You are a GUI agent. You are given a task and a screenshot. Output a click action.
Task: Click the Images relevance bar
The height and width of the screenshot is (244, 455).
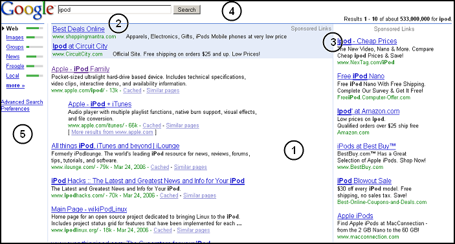[34, 38]
